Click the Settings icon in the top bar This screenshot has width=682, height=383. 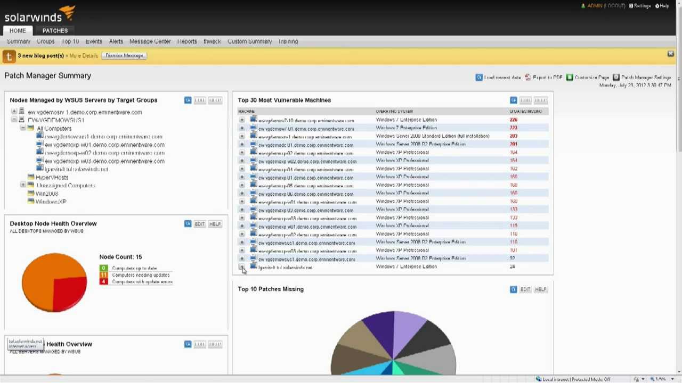point(631,6)
